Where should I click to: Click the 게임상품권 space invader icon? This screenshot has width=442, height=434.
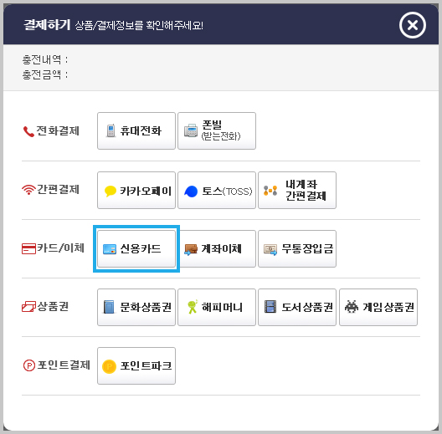(x=352, y=307)
